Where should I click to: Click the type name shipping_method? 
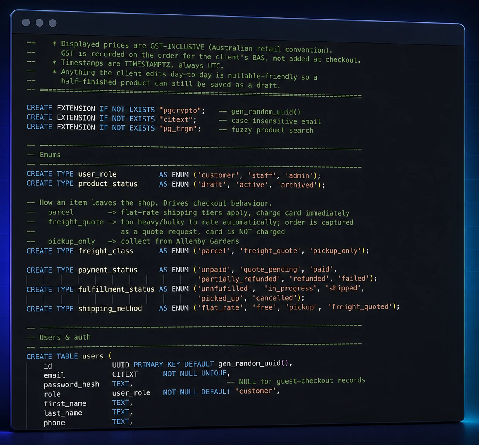tap(110, 309)
